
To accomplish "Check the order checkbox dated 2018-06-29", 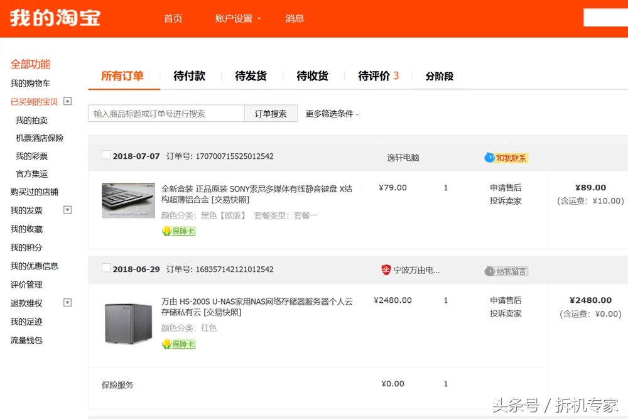I will (106, 268).
